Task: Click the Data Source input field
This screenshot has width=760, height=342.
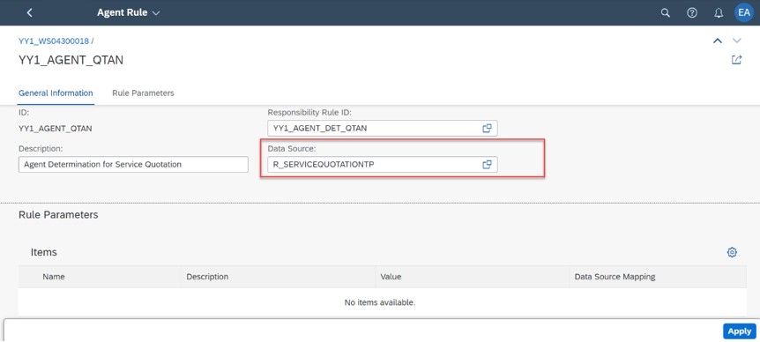Action: pyautogui.click(x=383, y=164)
